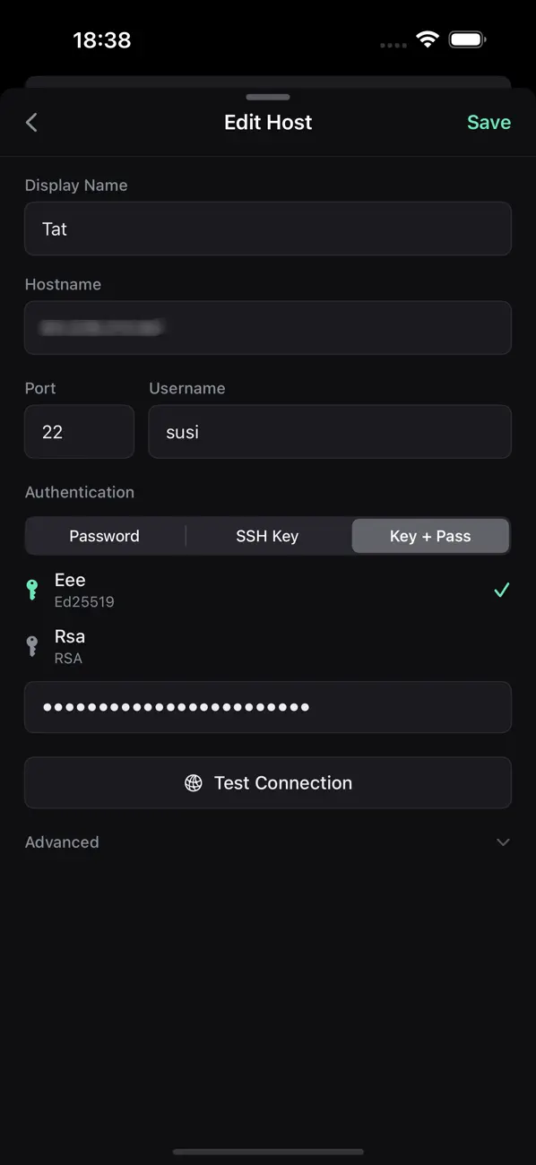
Task: Tap the Rsa key icon
Action: 31,646
